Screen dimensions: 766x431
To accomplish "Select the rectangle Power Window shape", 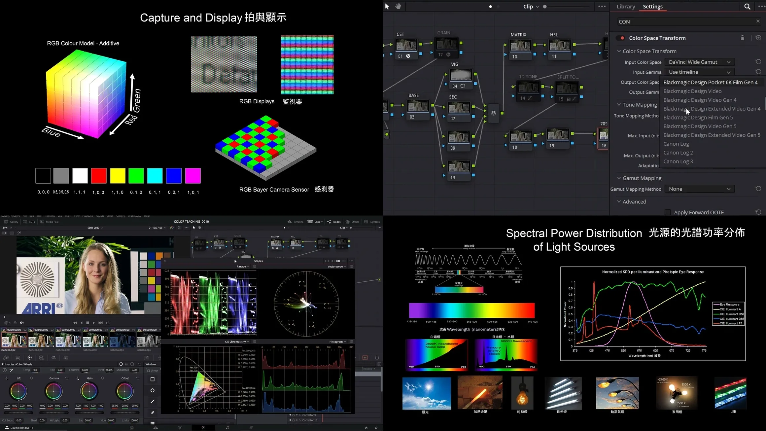I will tap(152, 379).
